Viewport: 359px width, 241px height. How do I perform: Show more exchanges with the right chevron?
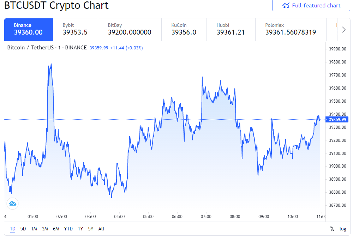point(344,30)
